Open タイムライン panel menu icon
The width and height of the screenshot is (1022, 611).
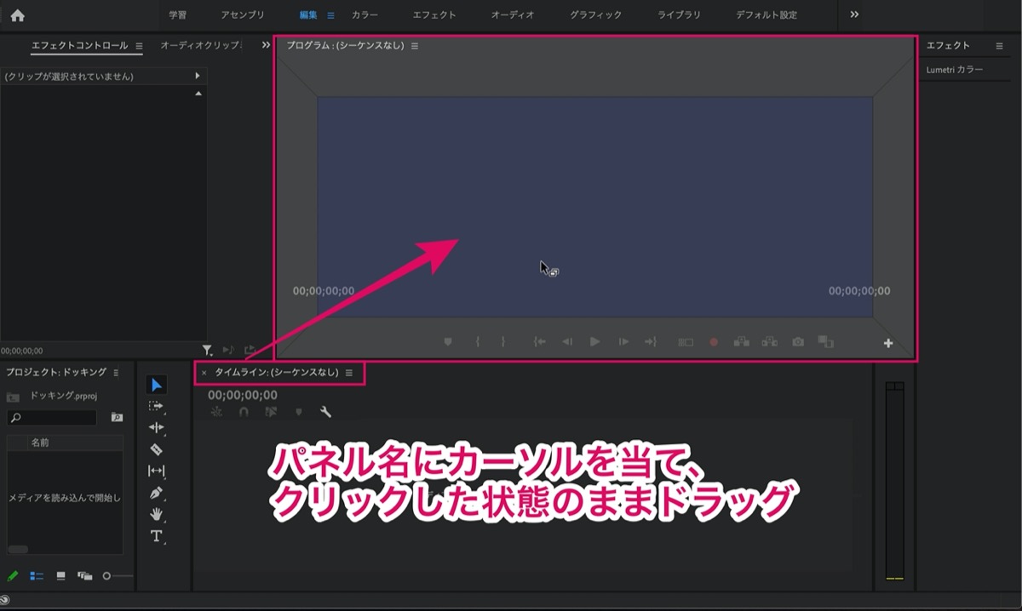tap(348, 372)
